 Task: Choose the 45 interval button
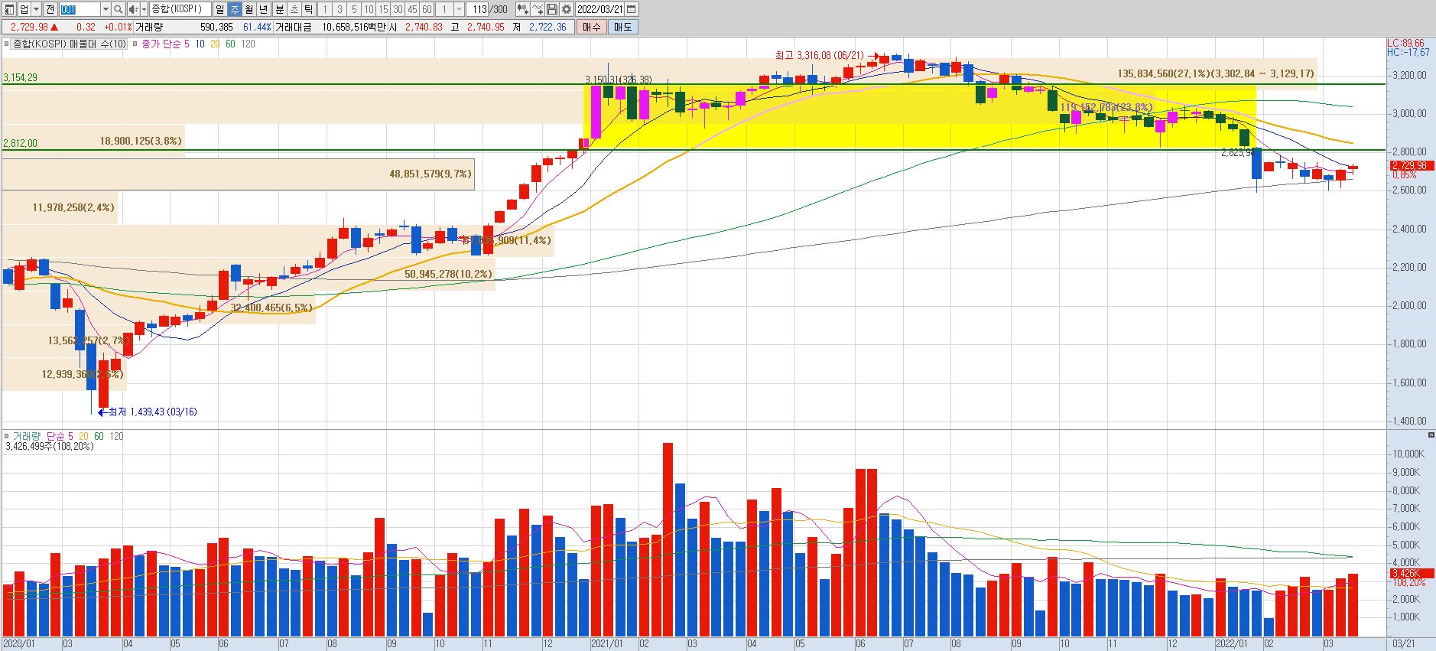[412, 9]
